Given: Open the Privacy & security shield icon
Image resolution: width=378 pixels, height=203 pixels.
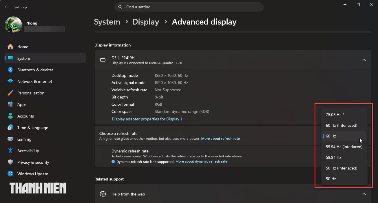Looking at the screenshot, I should (x=10, y=162).
